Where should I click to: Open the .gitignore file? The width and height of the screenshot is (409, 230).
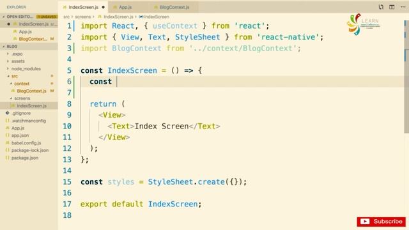pos(21,113)
